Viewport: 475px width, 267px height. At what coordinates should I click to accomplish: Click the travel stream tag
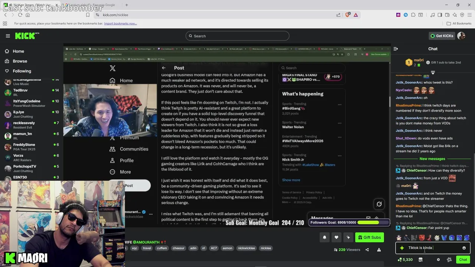147,248
